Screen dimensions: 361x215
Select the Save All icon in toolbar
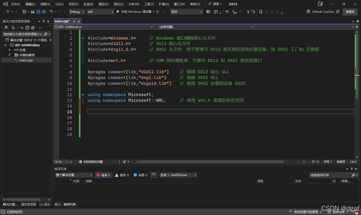pyautogui.click(x=44, y=11)
